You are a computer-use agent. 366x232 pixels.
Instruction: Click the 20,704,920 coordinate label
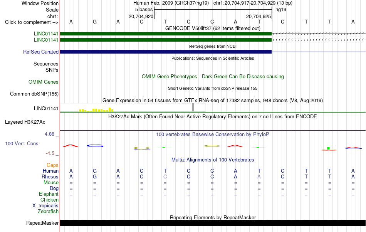(x=141, y=16)
